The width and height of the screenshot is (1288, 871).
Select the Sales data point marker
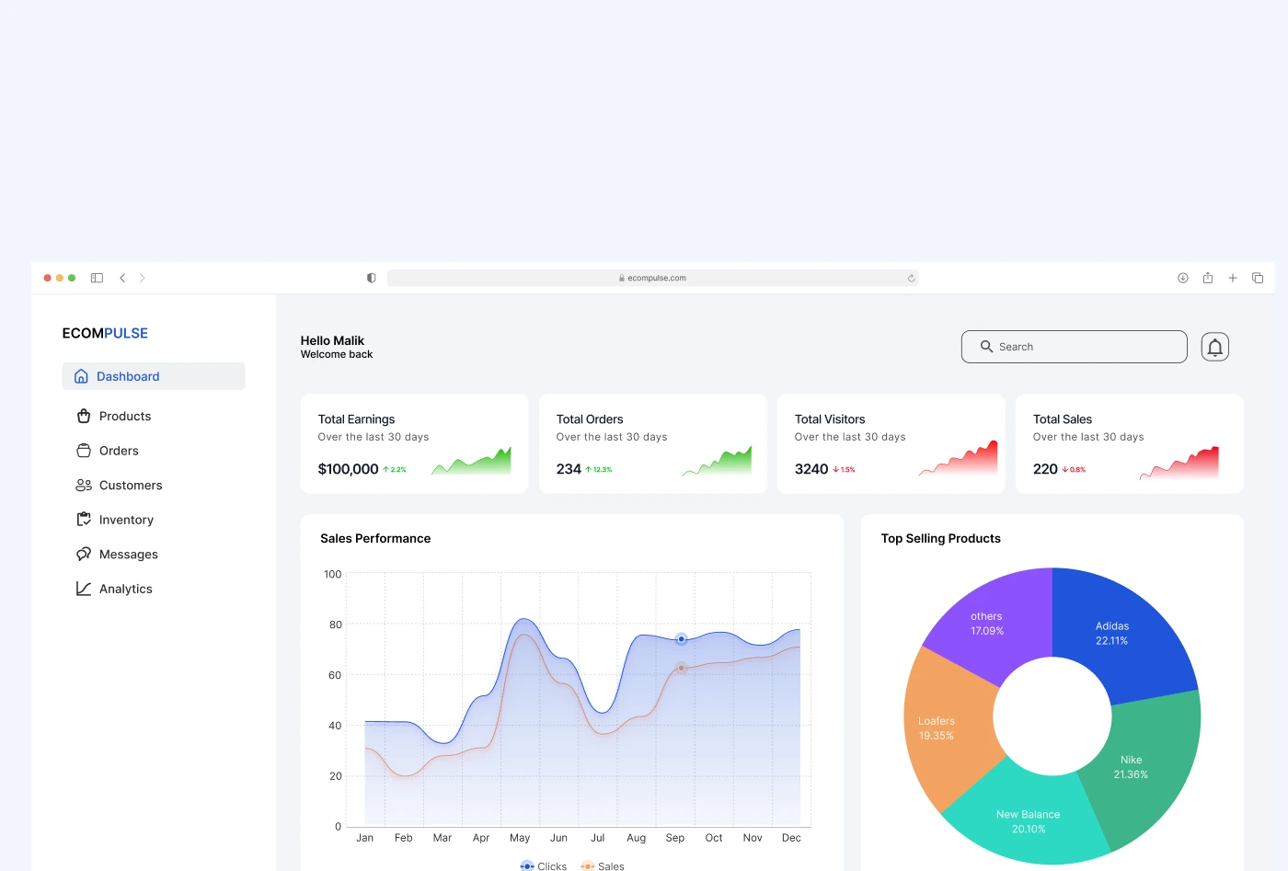point(682,668)
